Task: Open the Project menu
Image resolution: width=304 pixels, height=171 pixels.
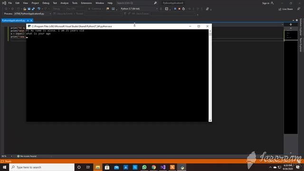Action: (35, 3)
